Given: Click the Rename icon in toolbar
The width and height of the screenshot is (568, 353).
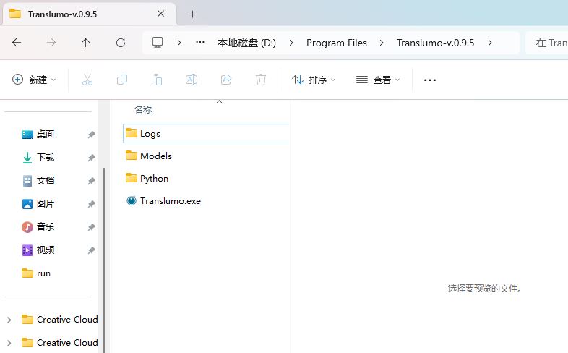Looking at the screenshot, I should click(x=192, y=80).
